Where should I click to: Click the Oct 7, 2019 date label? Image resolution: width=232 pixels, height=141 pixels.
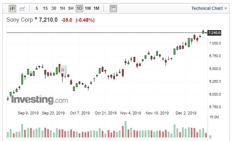click(x=80, y=113)
